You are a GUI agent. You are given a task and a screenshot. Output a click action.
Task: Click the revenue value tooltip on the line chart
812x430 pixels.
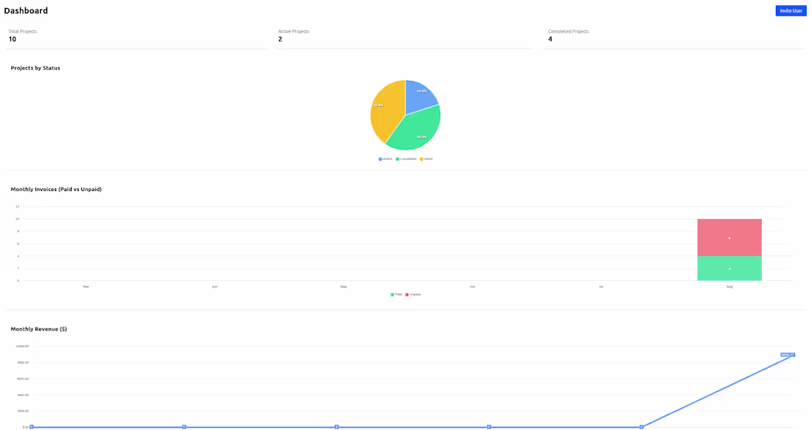(x=787, y=355)
